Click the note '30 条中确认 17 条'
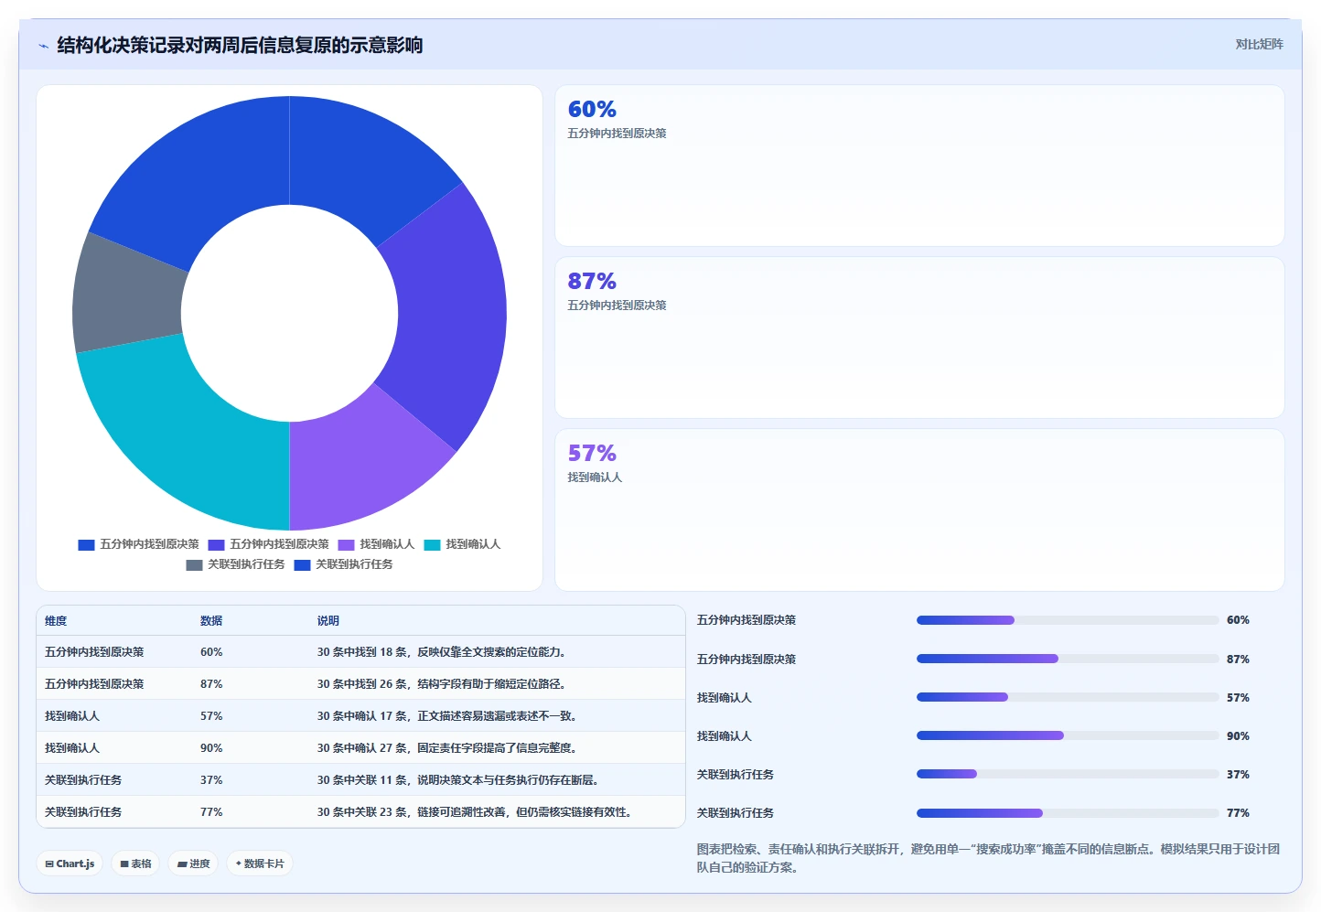The width and height of the screenshot is (1321, 912). (x=362, y=716)
